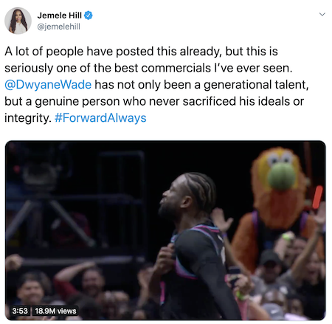Image resolution: width=332 pixels, height=324 pixels.
Task: Click the raised hand beside the mascot
Action: (x=221, y=219)
